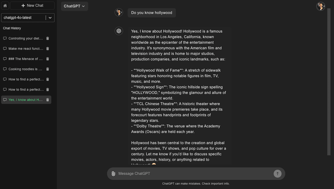The height and width of the screenshot is (189, 334).
Task: Select the 'Yes, I know about H' chat
Action: (25, 100)
